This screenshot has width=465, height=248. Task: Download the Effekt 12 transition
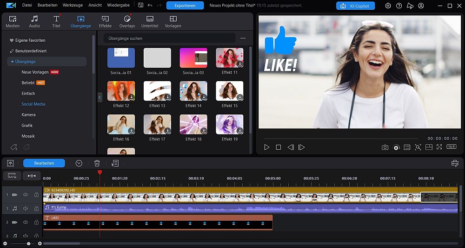point(131,97)
